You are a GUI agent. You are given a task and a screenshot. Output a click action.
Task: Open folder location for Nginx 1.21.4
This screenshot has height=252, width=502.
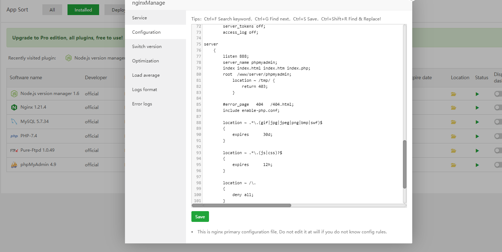pyautogui.click(x=454, y=108)
